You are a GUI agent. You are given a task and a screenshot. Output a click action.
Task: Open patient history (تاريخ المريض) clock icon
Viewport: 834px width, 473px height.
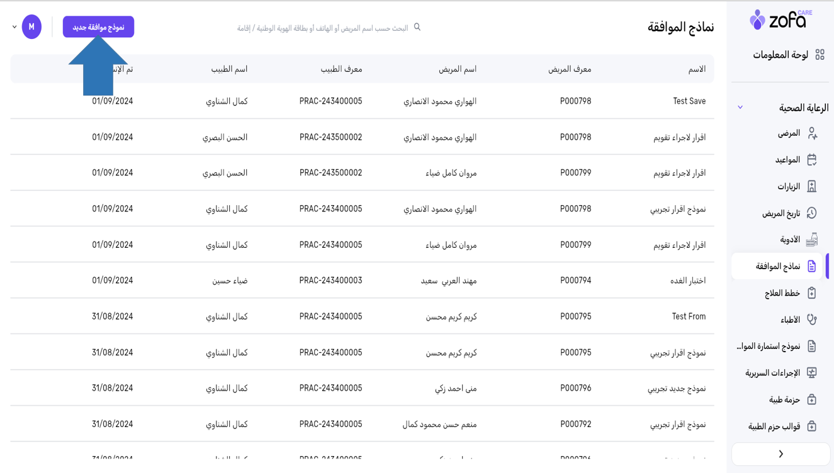click(812, 213)
